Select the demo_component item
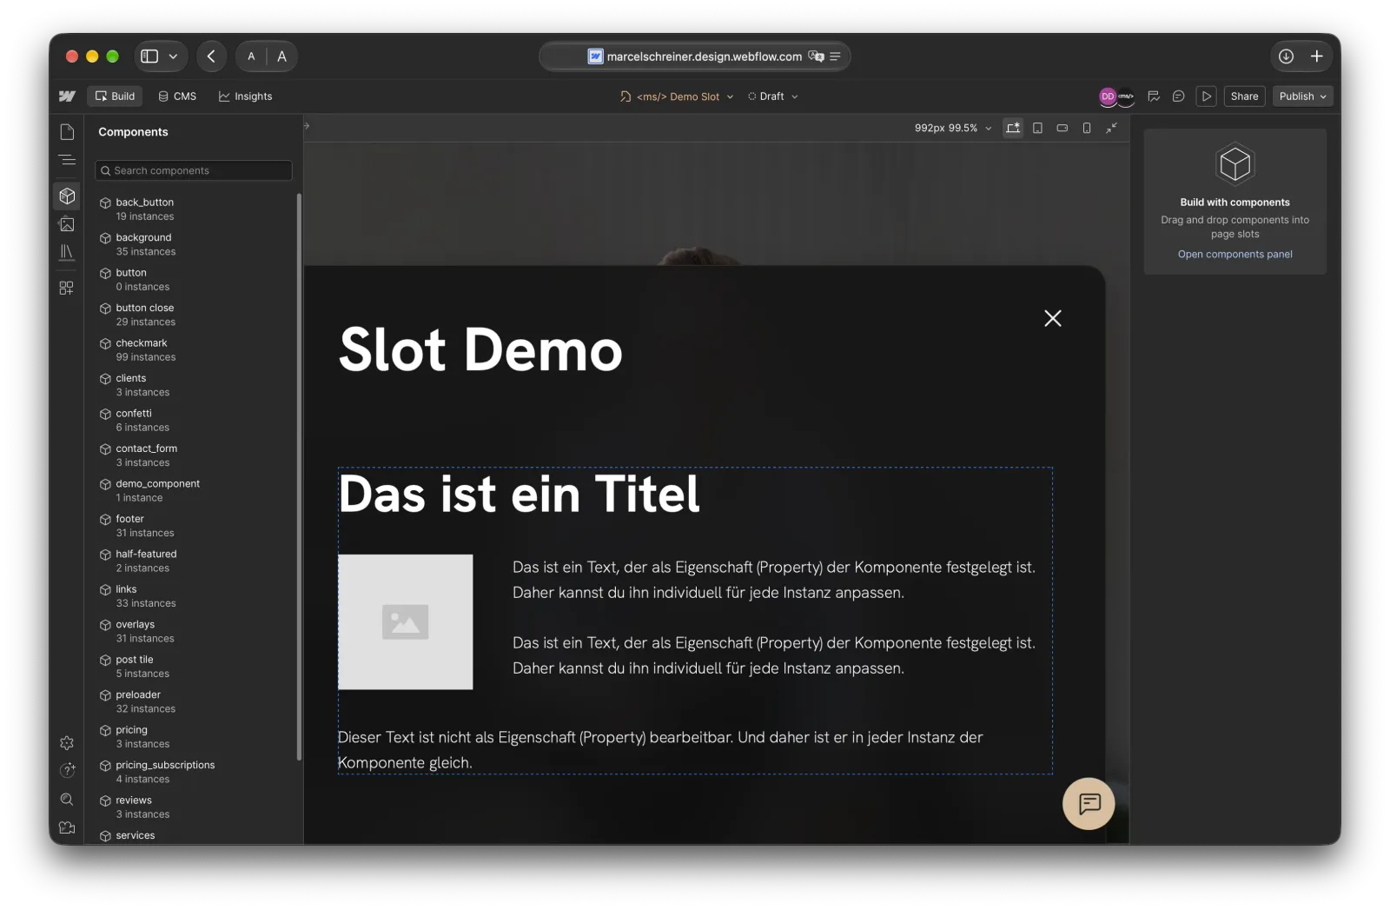Image resolution: width=1390 pixels, height=910 pixels. [193, 491]
